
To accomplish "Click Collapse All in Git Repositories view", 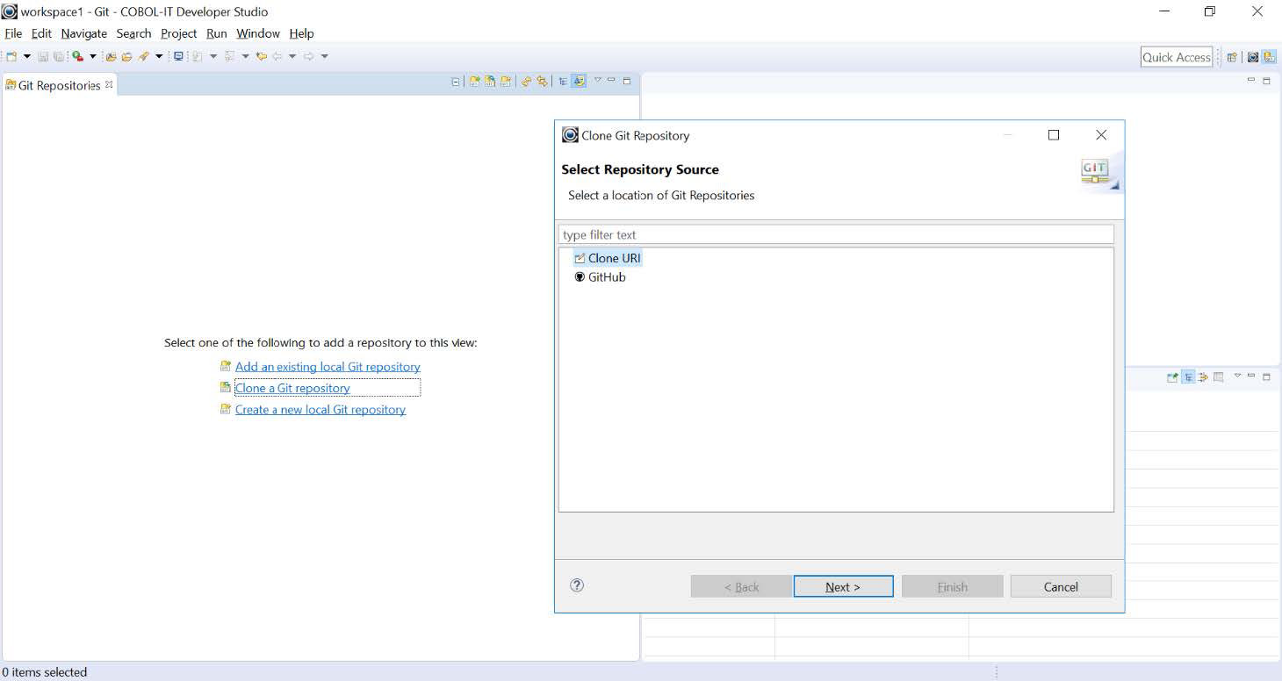I will pyautogui.click(x=455, y=82).
